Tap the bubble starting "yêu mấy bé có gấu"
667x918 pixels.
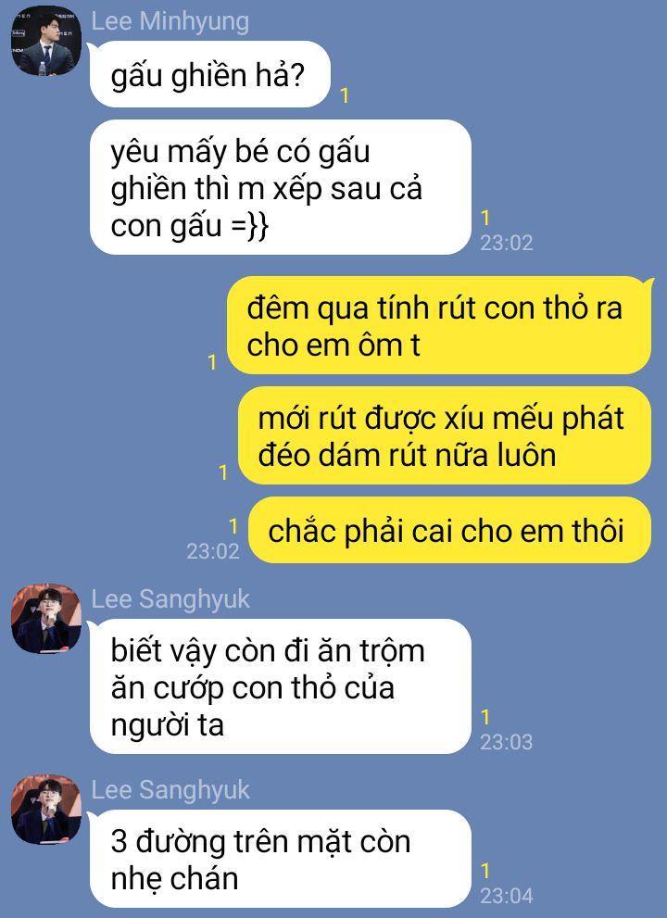(x=280, y=187)
